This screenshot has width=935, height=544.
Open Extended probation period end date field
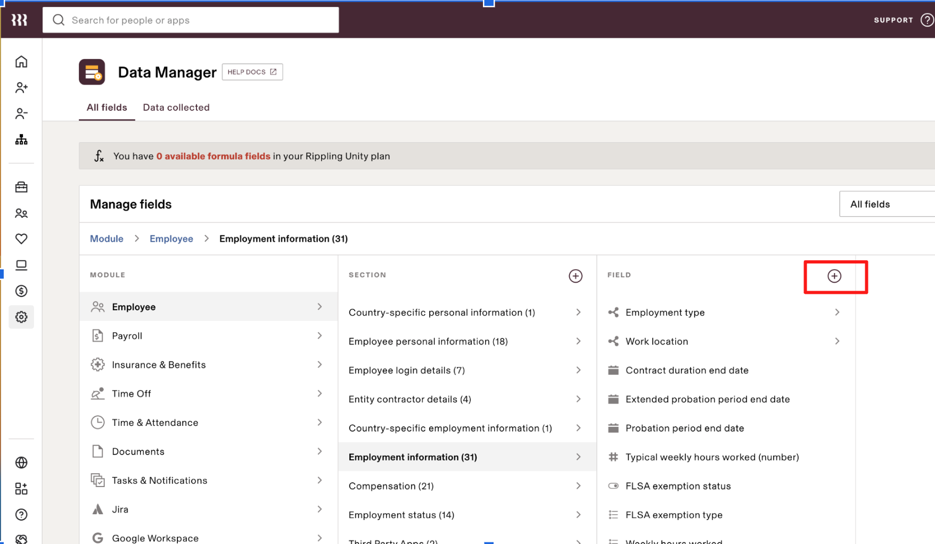726,399
